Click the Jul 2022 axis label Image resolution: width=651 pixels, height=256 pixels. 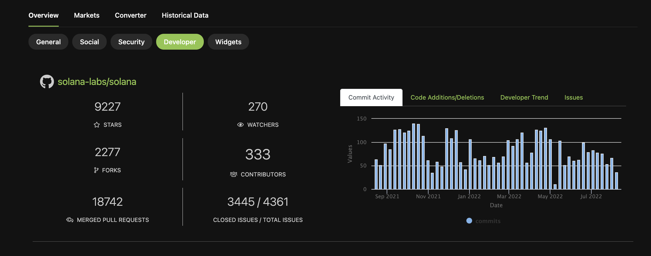tap(591, 196)
